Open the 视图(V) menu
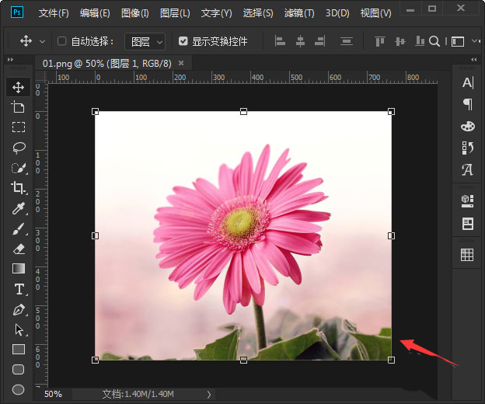This screenshot has width=485, height=404. [x=376, y=13]
